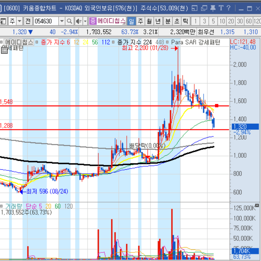Toggle the 종가 지수 224 moving average checkbox

tap(113, 42)
